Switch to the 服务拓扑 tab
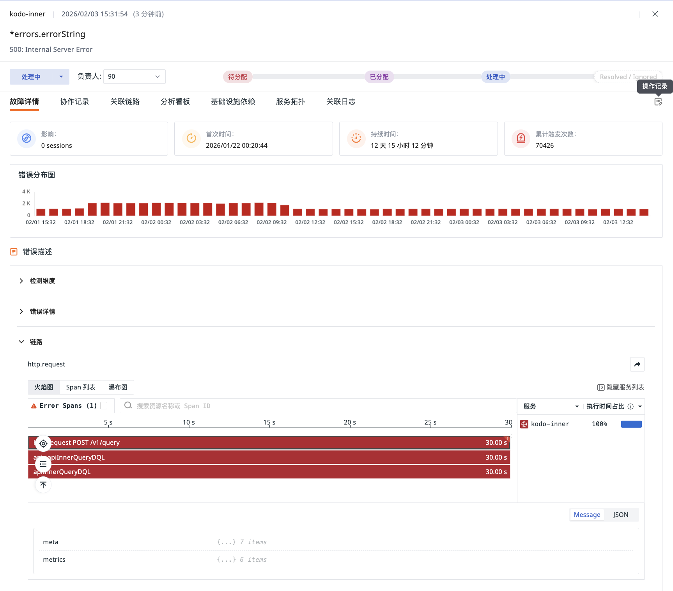 [290, 102]
